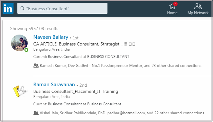Click the LinkedIn logo icon
The image size is (213, 122).
tap(8, 8)
